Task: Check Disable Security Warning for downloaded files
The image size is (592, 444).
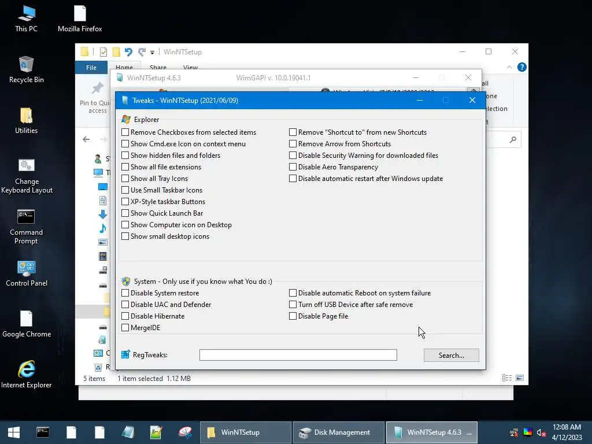Action: (x=293, y=155)
